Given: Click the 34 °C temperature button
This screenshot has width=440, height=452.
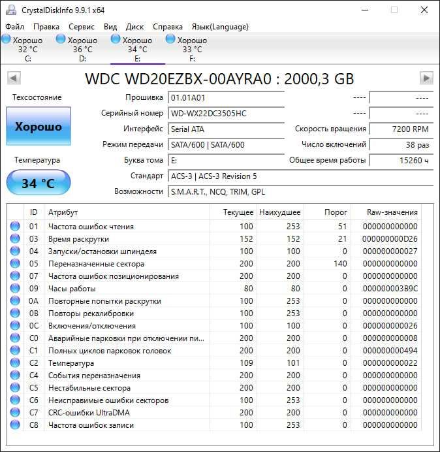Looking at the screenshot, I should coord(39,183).
